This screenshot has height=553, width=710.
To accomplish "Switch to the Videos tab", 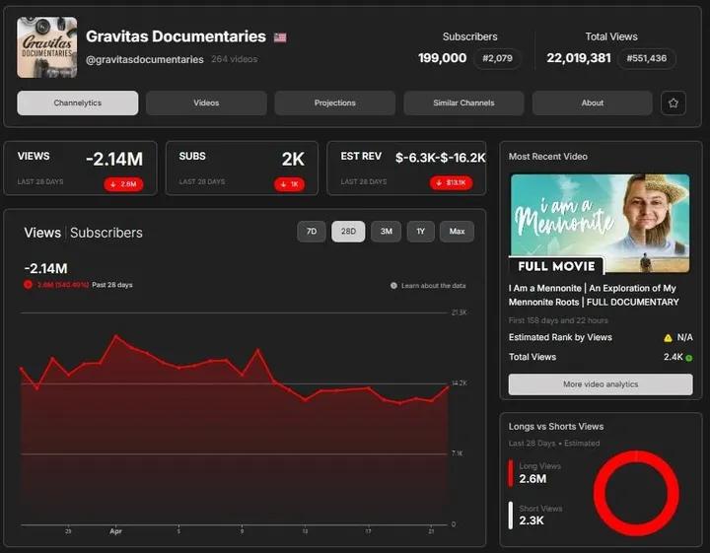I will coord(206,104).
